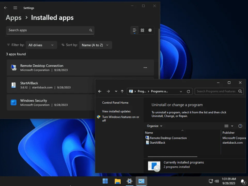The width and height of the screenshot is (248, 186).
Task: Click the shield icon beside Windows features
Action: pos(98,117)
